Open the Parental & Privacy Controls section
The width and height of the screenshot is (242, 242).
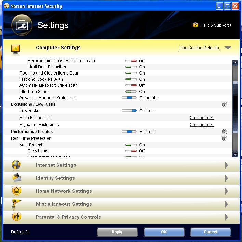pos(121,217)
